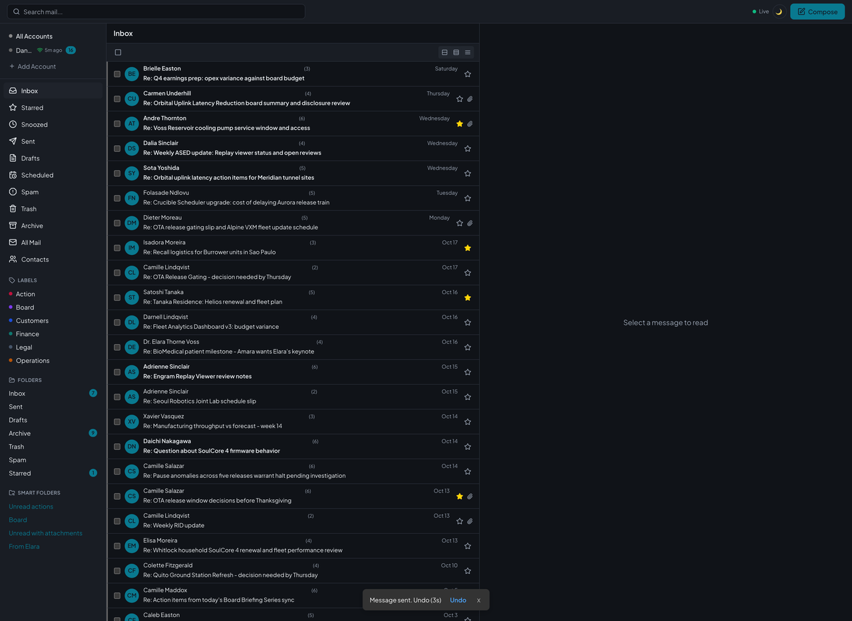
Task: Open the From Elara smart folder
Action: (x=24, y=546)
